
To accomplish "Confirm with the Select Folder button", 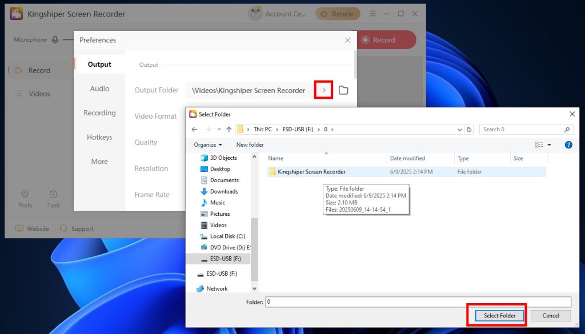I will coord(499,315).
